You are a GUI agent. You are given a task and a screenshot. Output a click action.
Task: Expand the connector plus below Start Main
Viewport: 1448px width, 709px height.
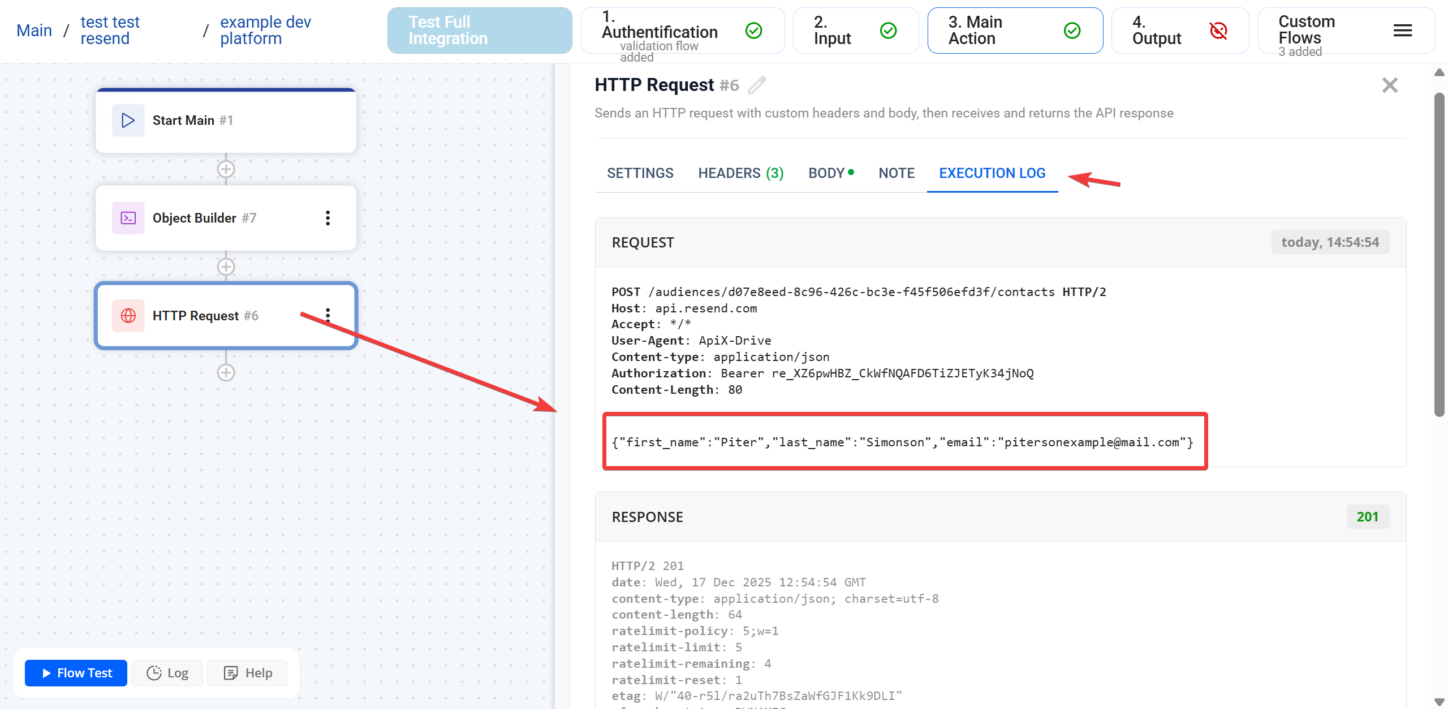[226, 168]
